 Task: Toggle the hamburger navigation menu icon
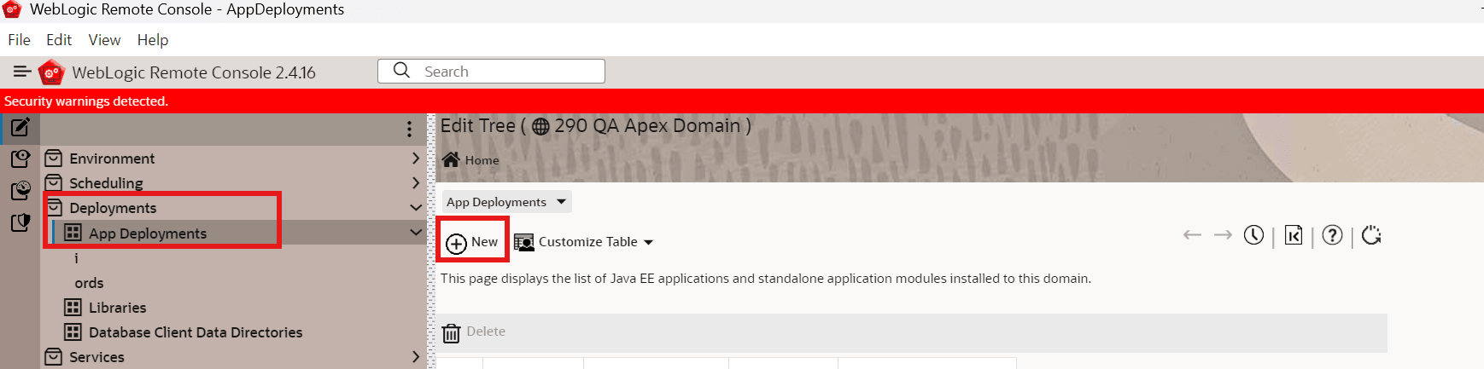coord(22,72)
